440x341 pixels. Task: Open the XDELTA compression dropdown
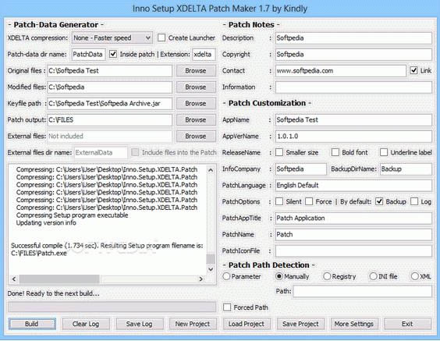click(112, 38)
